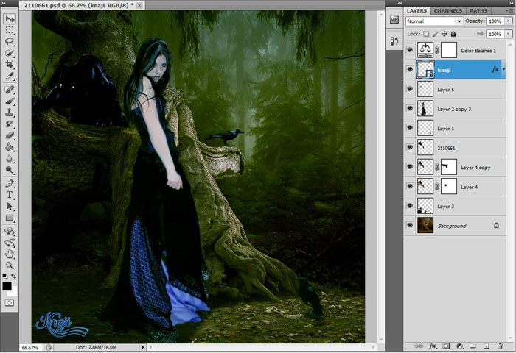This screenshot has width=516, height=353.
Task: Click the delete layer trash icon
Action: [500, 345]
